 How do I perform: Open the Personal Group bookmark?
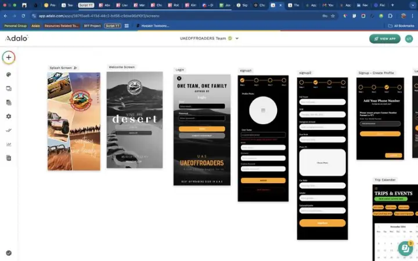click(x=16, y=26)
